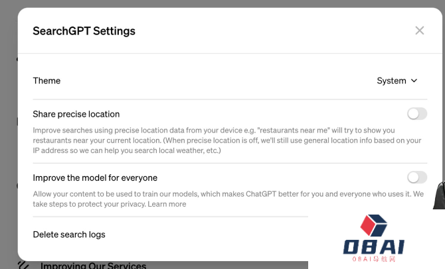This screenshot has height=269, width=445.
Task: Enable the Share precise location switch
Action: [417, 114]
